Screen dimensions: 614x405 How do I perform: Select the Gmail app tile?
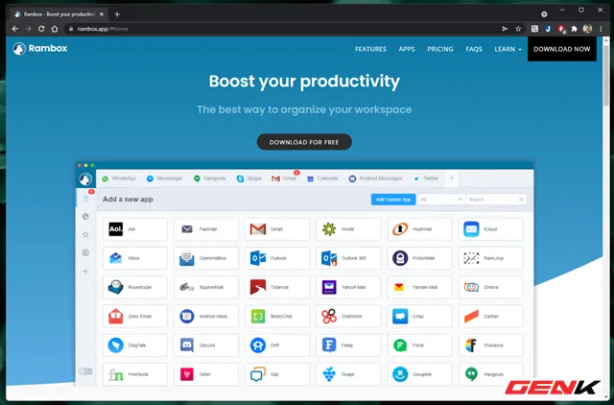click(277, 229)
